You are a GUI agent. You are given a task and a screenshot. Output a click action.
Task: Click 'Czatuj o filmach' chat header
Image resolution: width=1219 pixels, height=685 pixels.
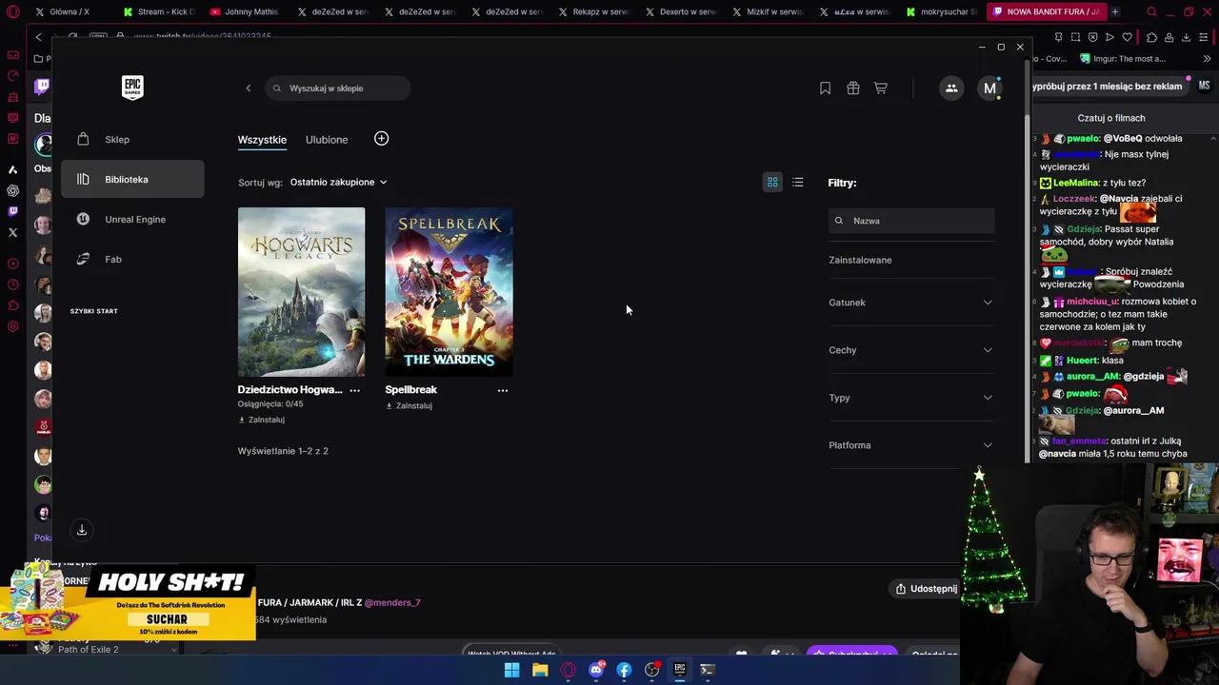[1111, 118]
